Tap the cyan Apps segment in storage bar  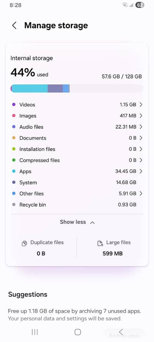[29, 89]
